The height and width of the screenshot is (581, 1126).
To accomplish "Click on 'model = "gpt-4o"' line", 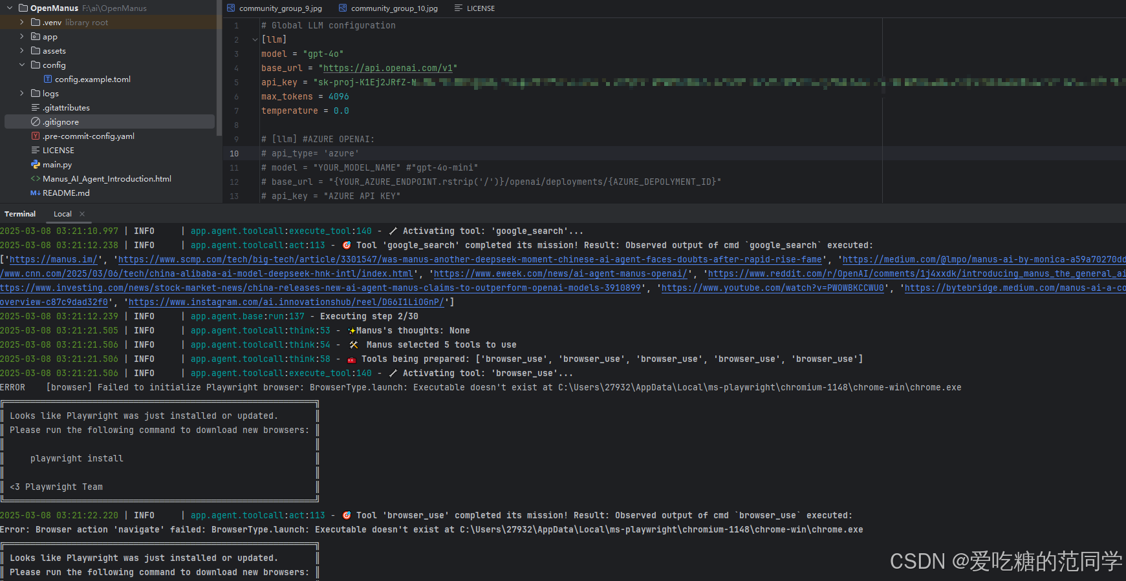I will tap(303, 54).
